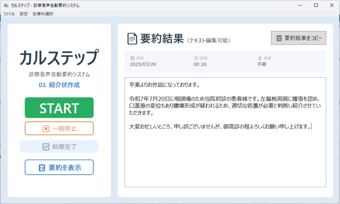
Task: Click the 要約結果をコピー button
Action: tap(299, 38)
